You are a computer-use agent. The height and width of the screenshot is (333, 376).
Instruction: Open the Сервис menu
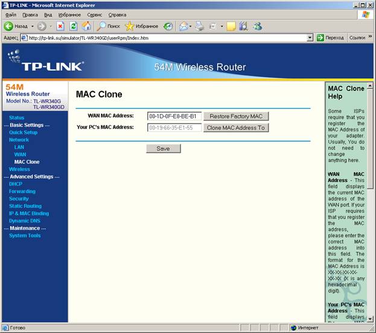[95, 15]
